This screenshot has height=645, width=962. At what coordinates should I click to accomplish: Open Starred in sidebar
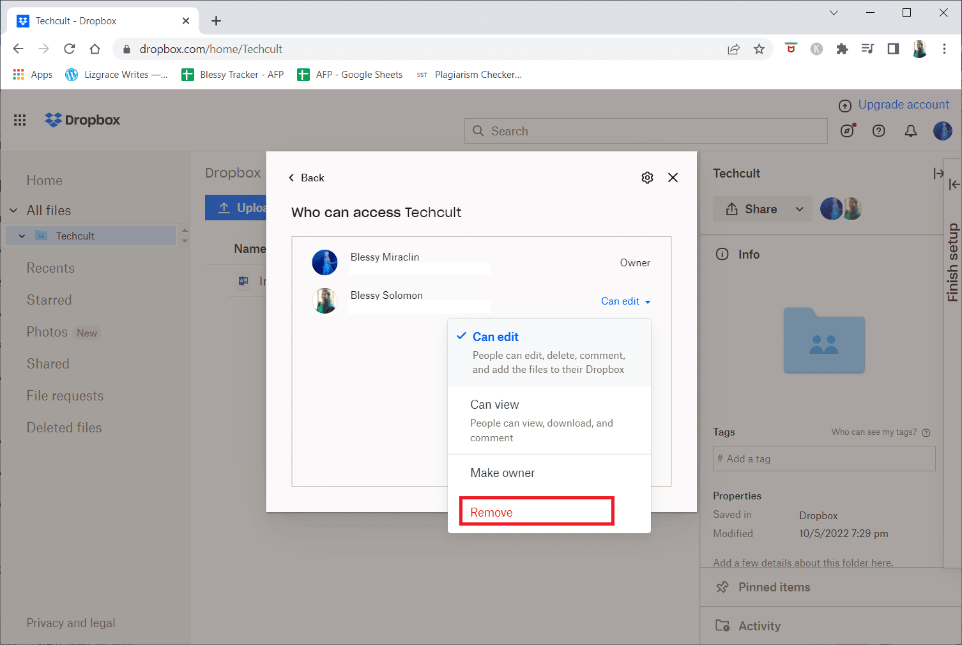click(x=49, y=300)
